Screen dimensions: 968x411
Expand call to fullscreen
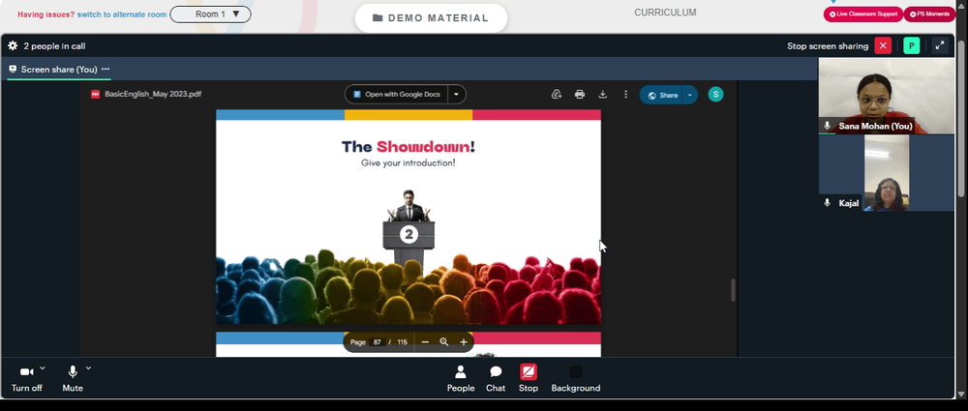click(x=940, y=45)
